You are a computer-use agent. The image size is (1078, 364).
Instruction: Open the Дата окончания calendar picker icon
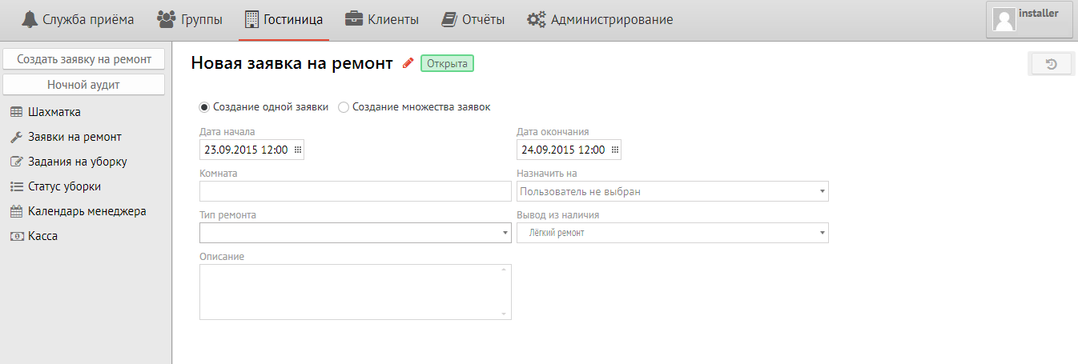point(615,150)
